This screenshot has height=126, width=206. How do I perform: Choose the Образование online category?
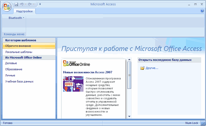coord(14,69)
